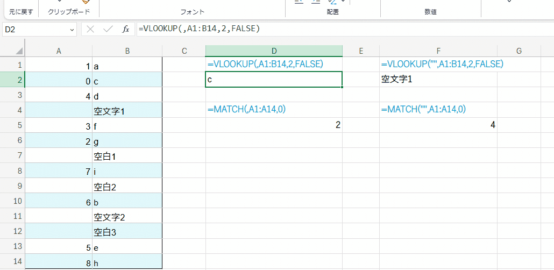Select cell B8 containing i
The width and height of the screenshot is (554, 270).
[x=127, y=170]
